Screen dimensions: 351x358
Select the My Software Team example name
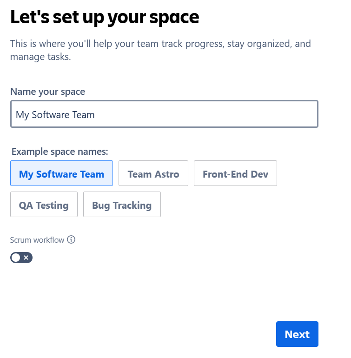(x=61, y=174)
